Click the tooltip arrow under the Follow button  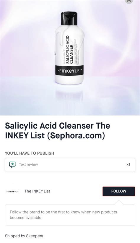click(x=119, y=203)
